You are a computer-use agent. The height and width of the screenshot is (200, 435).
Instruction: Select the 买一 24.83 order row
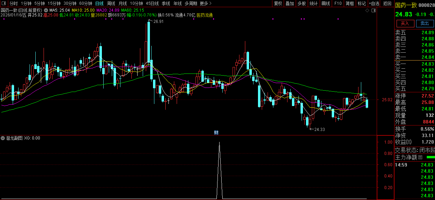pyautogui.click(x=414, y=64)
